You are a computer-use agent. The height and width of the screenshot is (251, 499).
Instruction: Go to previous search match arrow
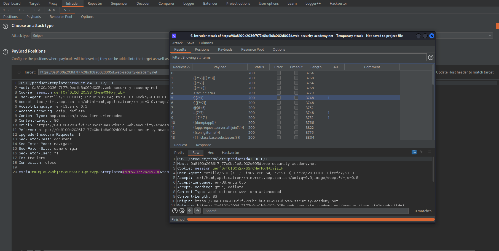190,211
